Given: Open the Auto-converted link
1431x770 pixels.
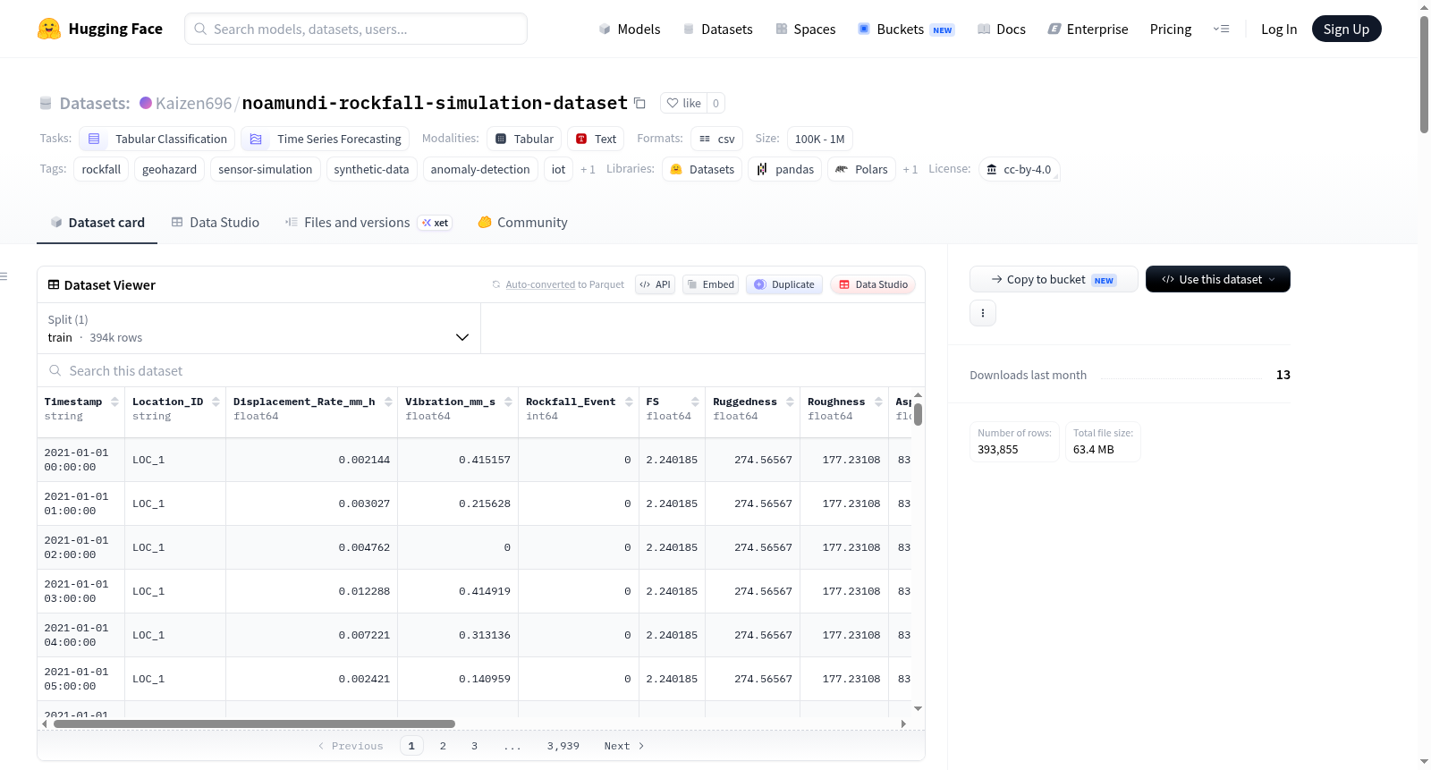Looking at the screenshot, I should coord(540,284).
